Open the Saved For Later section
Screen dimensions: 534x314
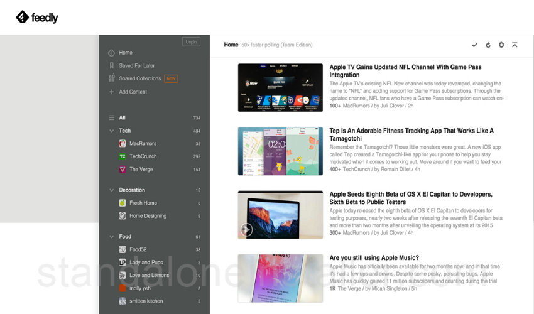[136, 65]
